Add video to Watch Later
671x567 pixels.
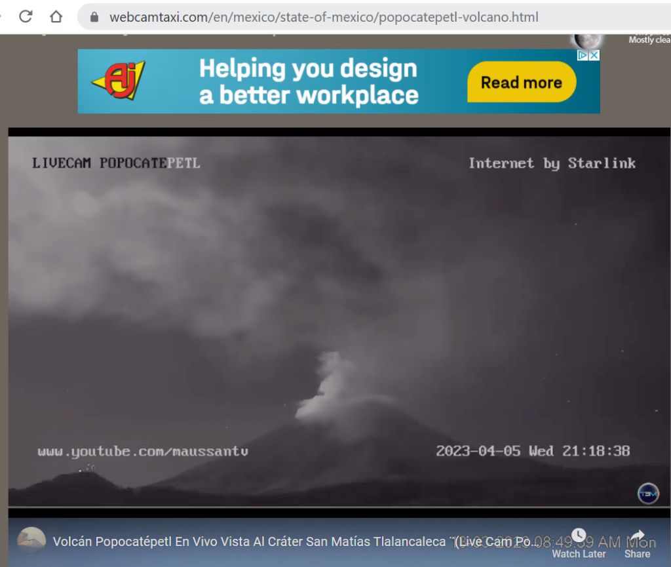coord(579,543)
